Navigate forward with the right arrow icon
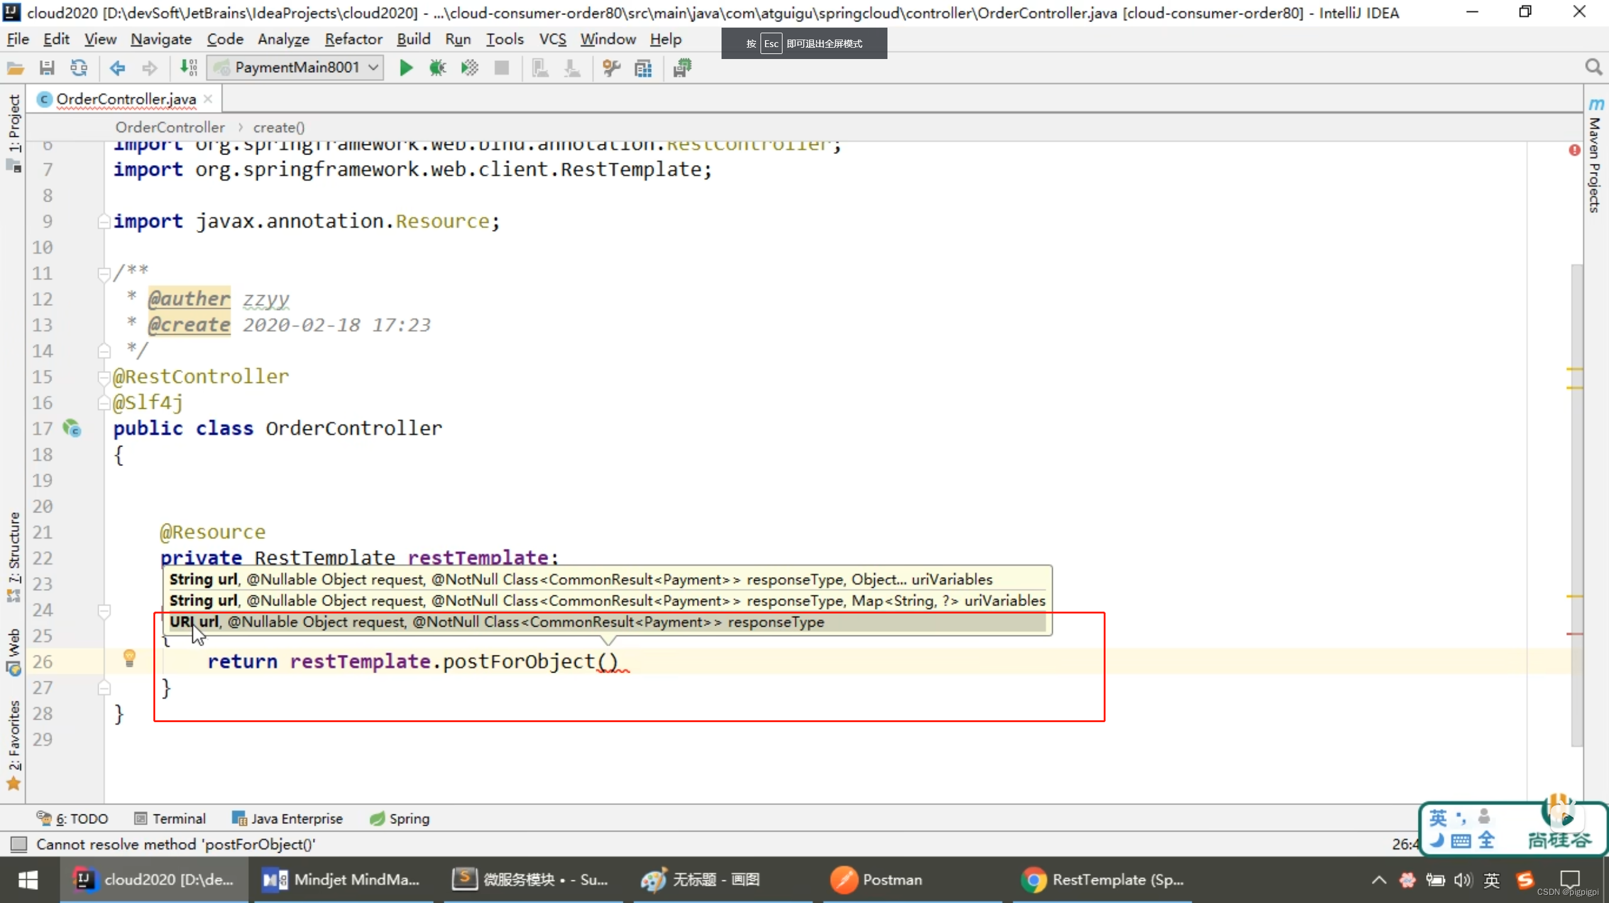The image size is (1609, 903). [150, 68]
